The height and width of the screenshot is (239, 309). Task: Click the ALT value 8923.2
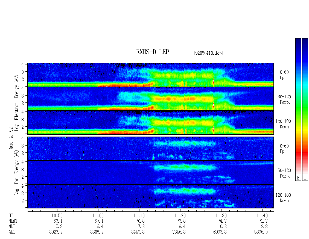click(56, 232)
